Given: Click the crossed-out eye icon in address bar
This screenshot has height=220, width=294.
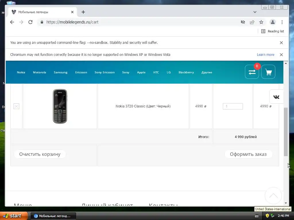Looking at the screenshot, I should coord(243,22).
